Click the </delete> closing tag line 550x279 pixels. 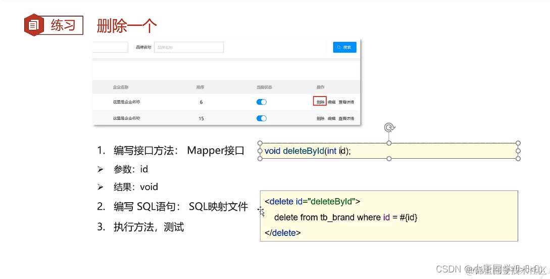pos(283,232)
